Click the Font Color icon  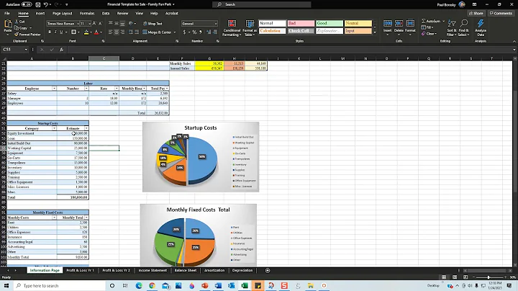(x=96, y=32)
